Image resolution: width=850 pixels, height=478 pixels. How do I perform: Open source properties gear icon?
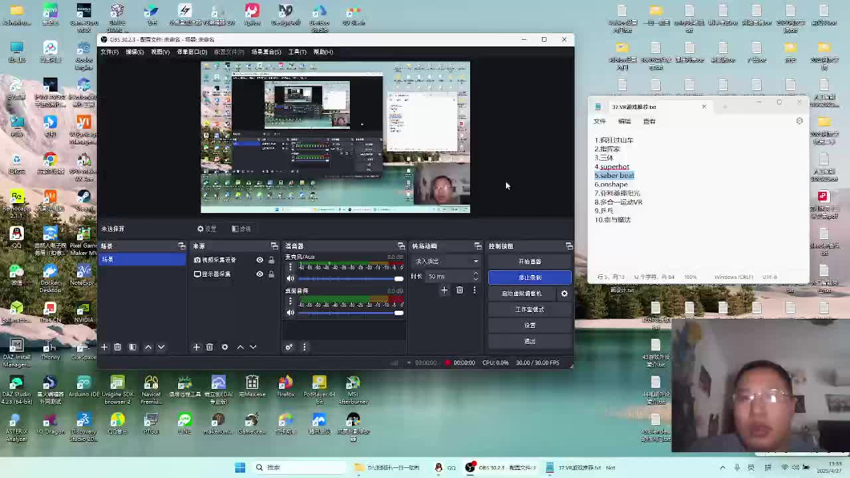coord(224,347)
